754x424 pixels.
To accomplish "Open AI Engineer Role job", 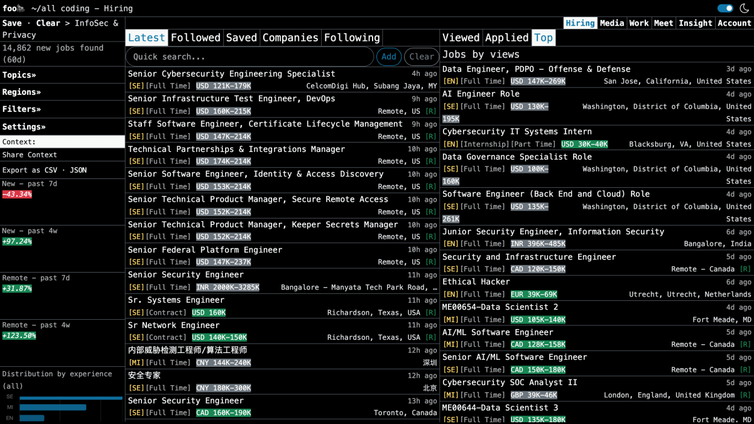I will click(481, 94).
